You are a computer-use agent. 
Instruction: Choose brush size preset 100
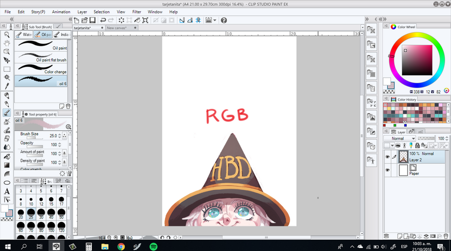[51, 227]
